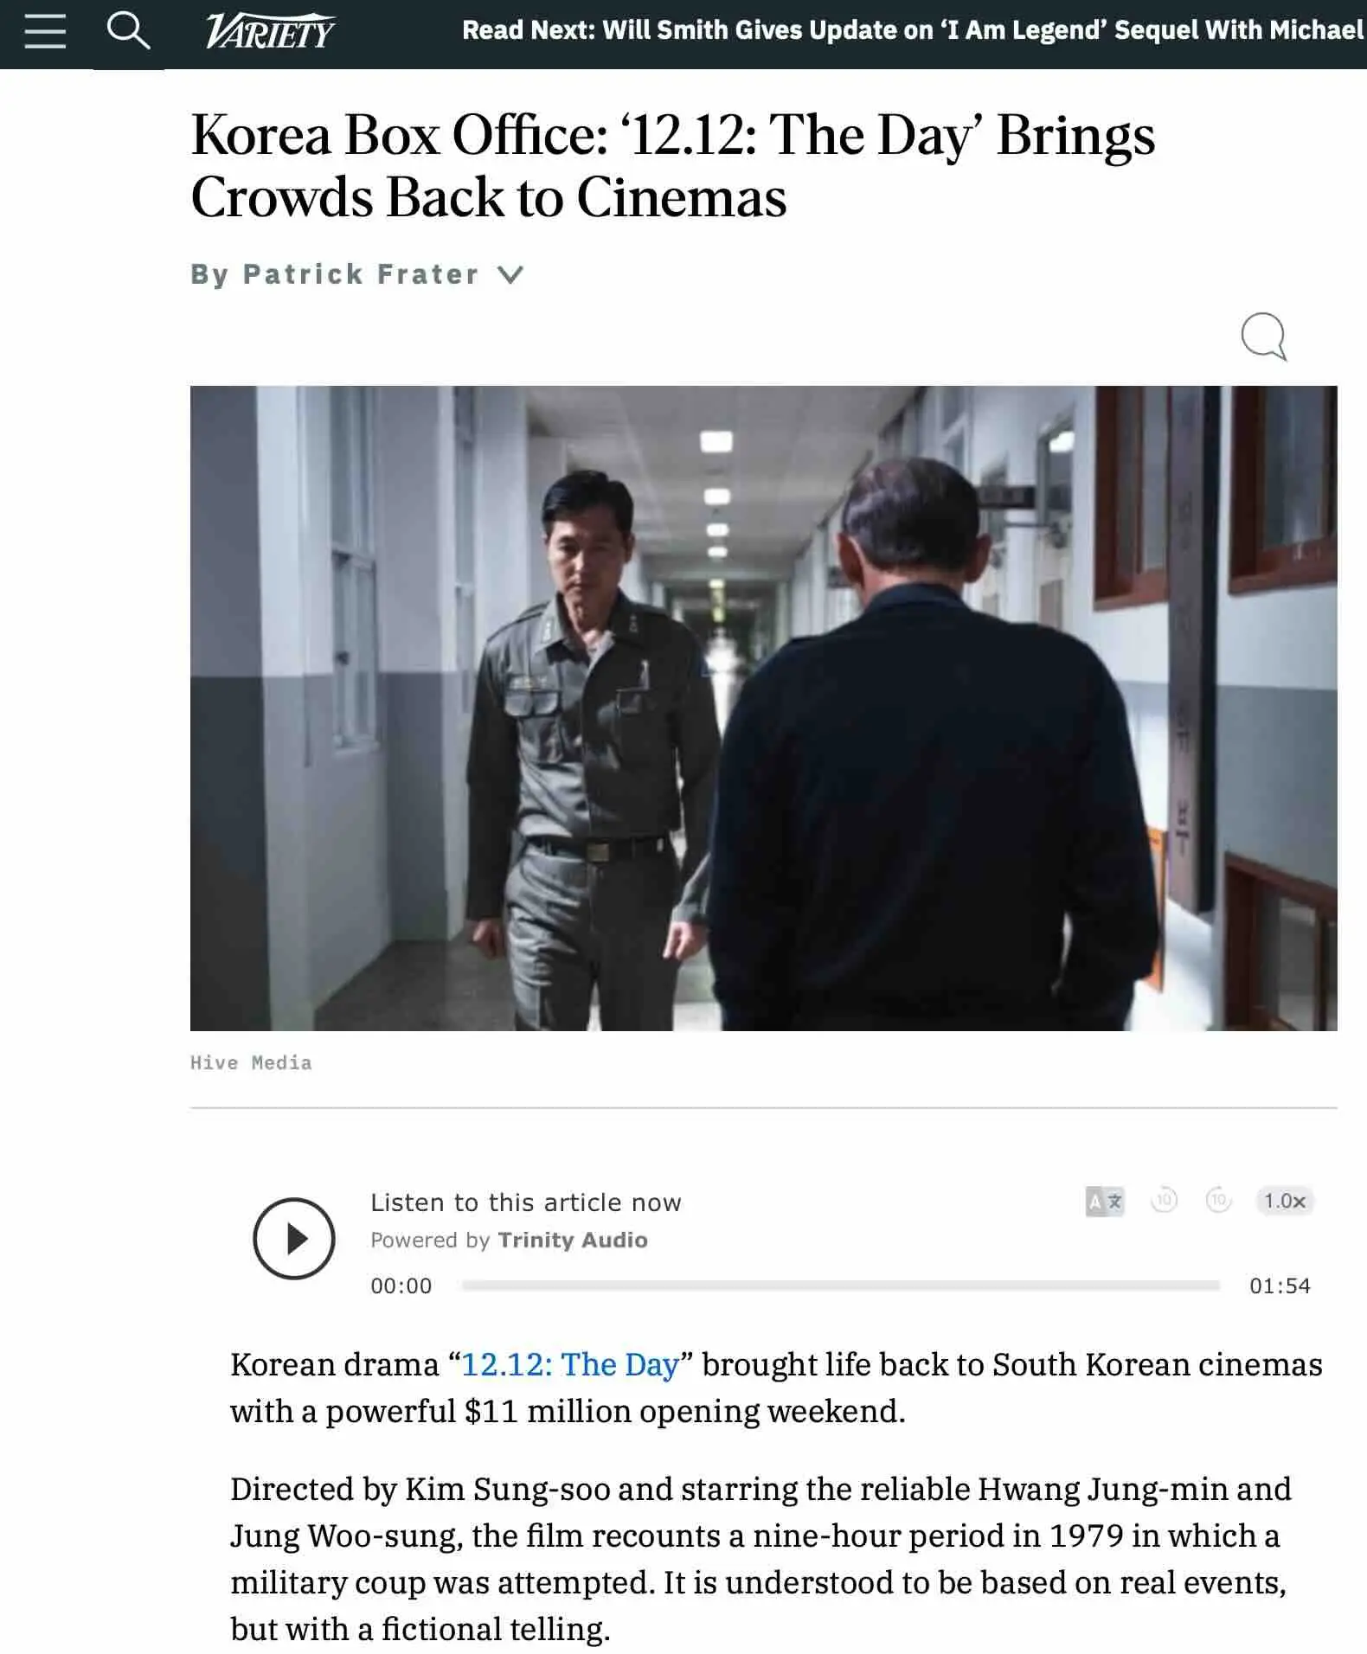The height and width of the screenshot is (1654, 1367).
Task: Go to Variety homepage logo
Action: (x=271, y=31)
